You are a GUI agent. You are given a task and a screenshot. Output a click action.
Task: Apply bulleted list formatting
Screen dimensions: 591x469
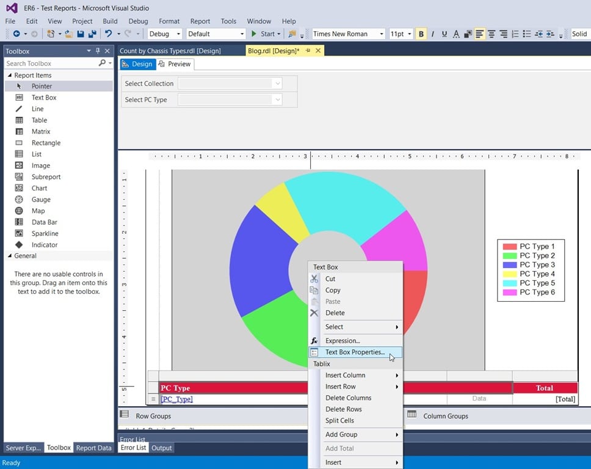527,34
